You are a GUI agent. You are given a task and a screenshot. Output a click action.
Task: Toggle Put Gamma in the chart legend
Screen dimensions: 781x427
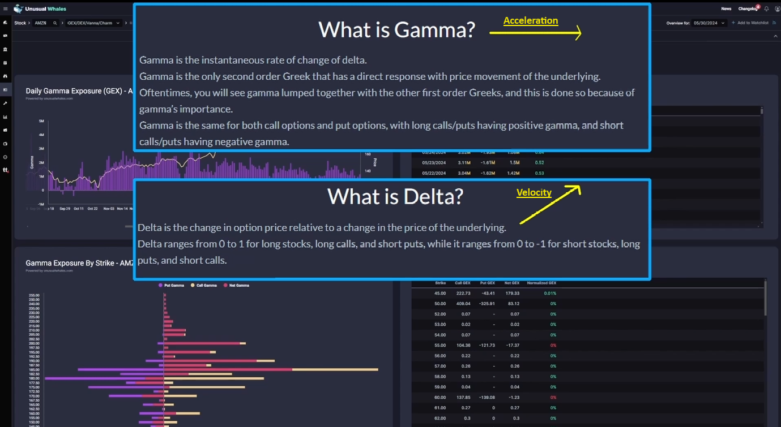pos(173,285)
